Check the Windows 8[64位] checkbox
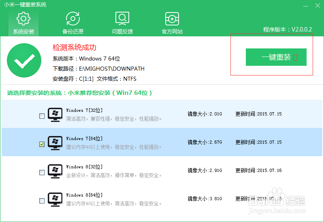This screenshot has height=222, width=324. click(x=42, y=201)
